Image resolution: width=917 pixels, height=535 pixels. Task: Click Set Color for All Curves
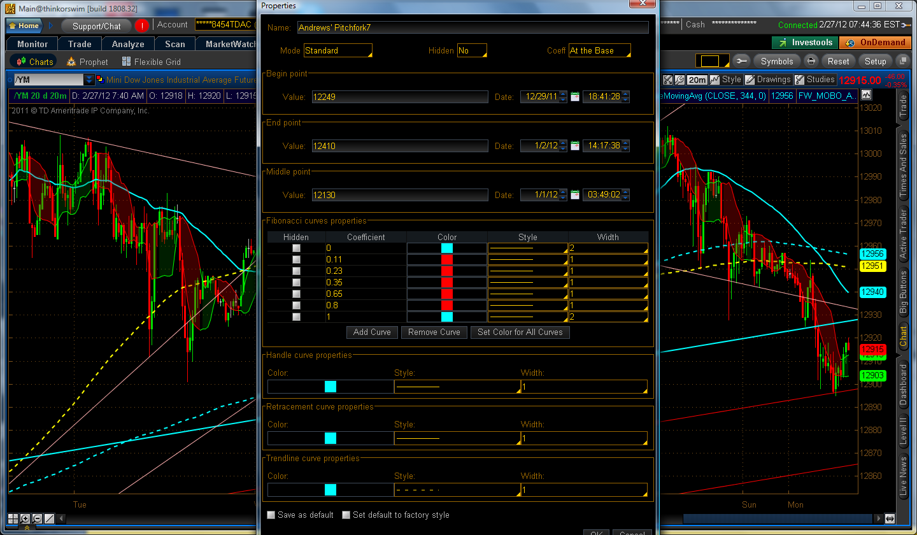pos(520,332)
